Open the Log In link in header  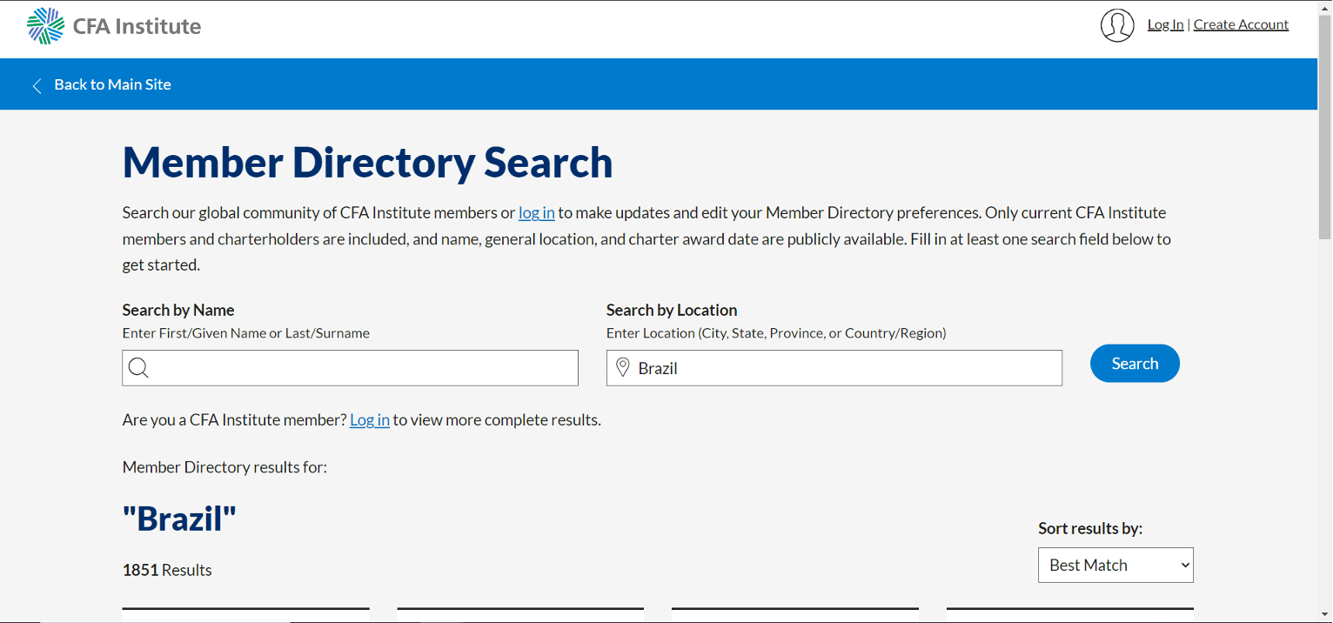click(1165, 24)
